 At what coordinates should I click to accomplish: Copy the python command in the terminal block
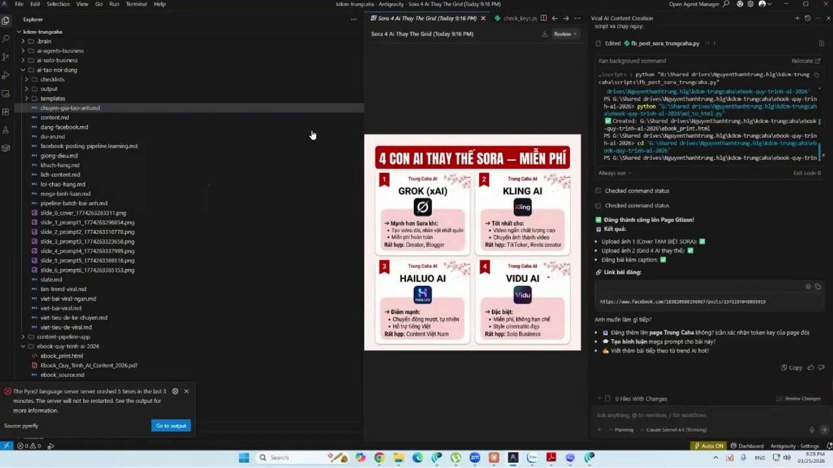coord(817,75)
